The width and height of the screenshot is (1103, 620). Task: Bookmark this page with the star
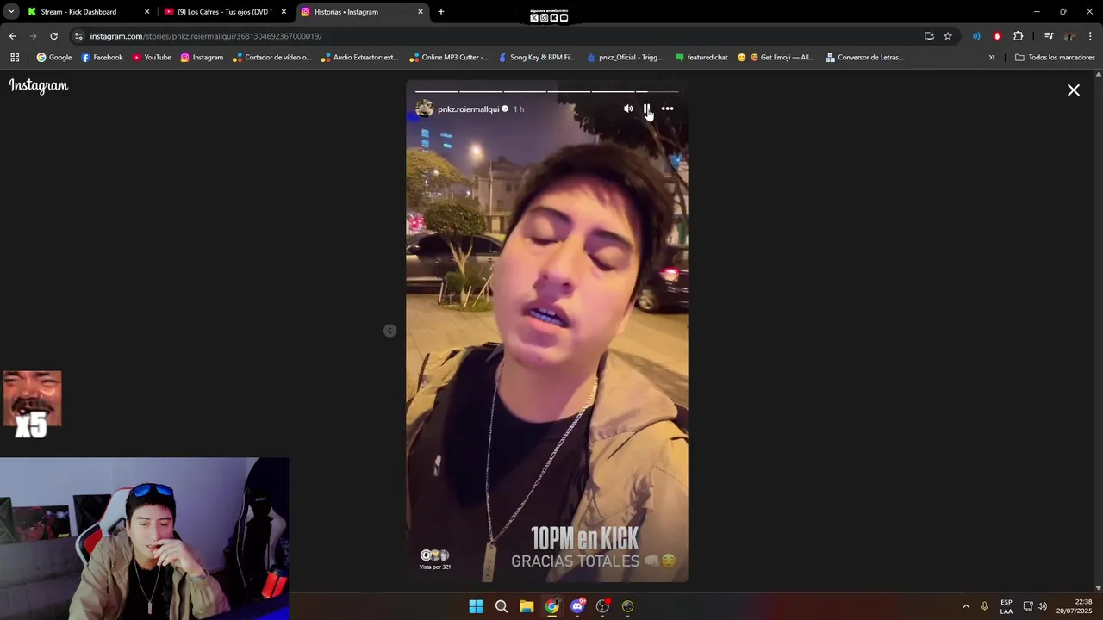[x=948, y=36]
